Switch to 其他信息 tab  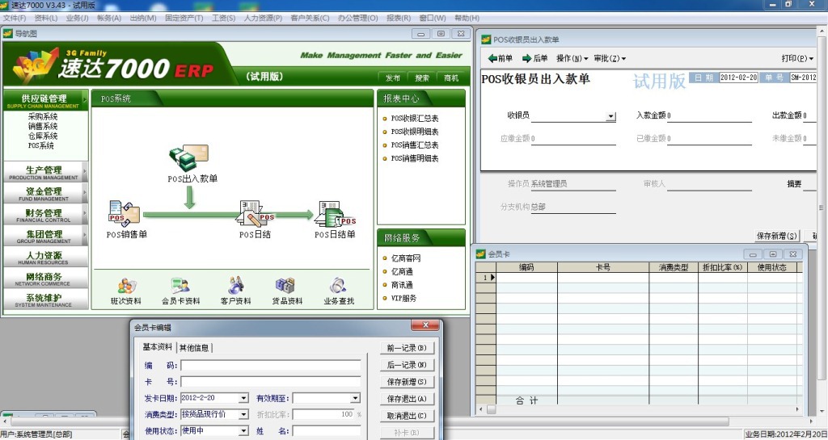(x=194, y=348)
